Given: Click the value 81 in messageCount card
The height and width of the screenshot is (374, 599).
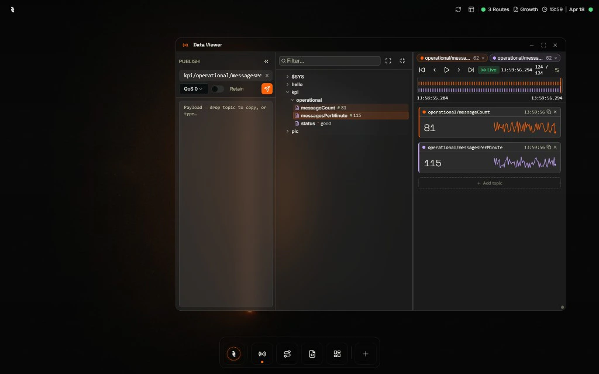Looking at the screenshot, I should 429,128.
